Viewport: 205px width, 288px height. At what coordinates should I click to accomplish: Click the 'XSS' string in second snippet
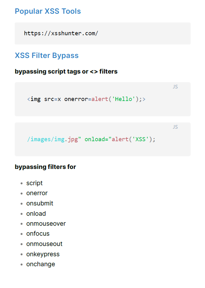pos(141,139)
